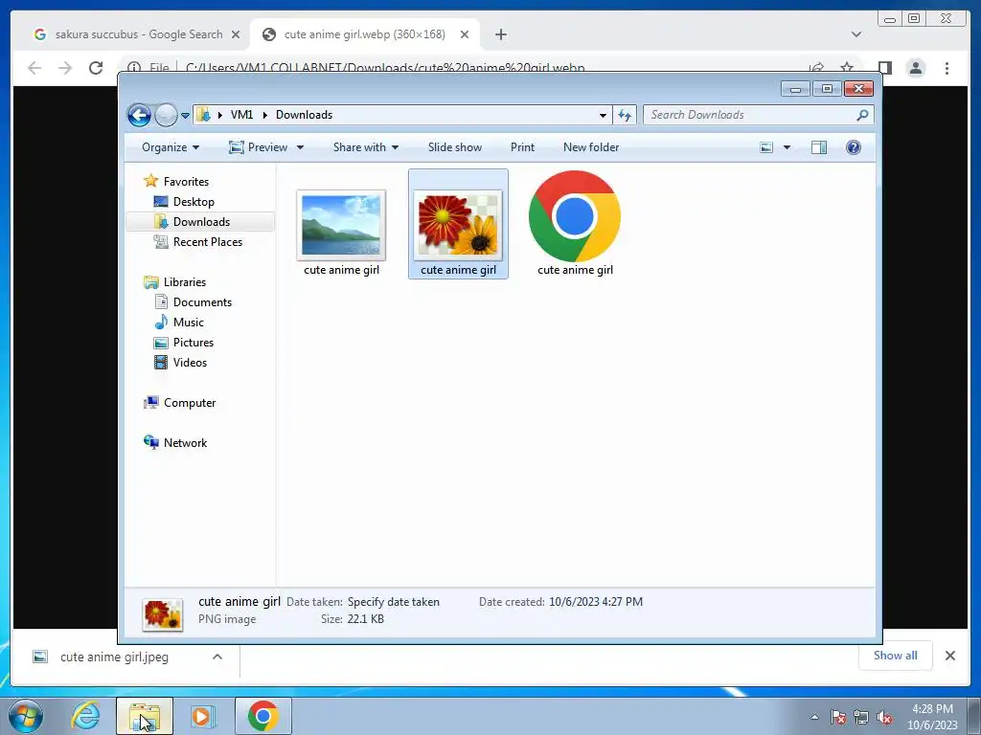Start the Slide show

tap(455, 147)
